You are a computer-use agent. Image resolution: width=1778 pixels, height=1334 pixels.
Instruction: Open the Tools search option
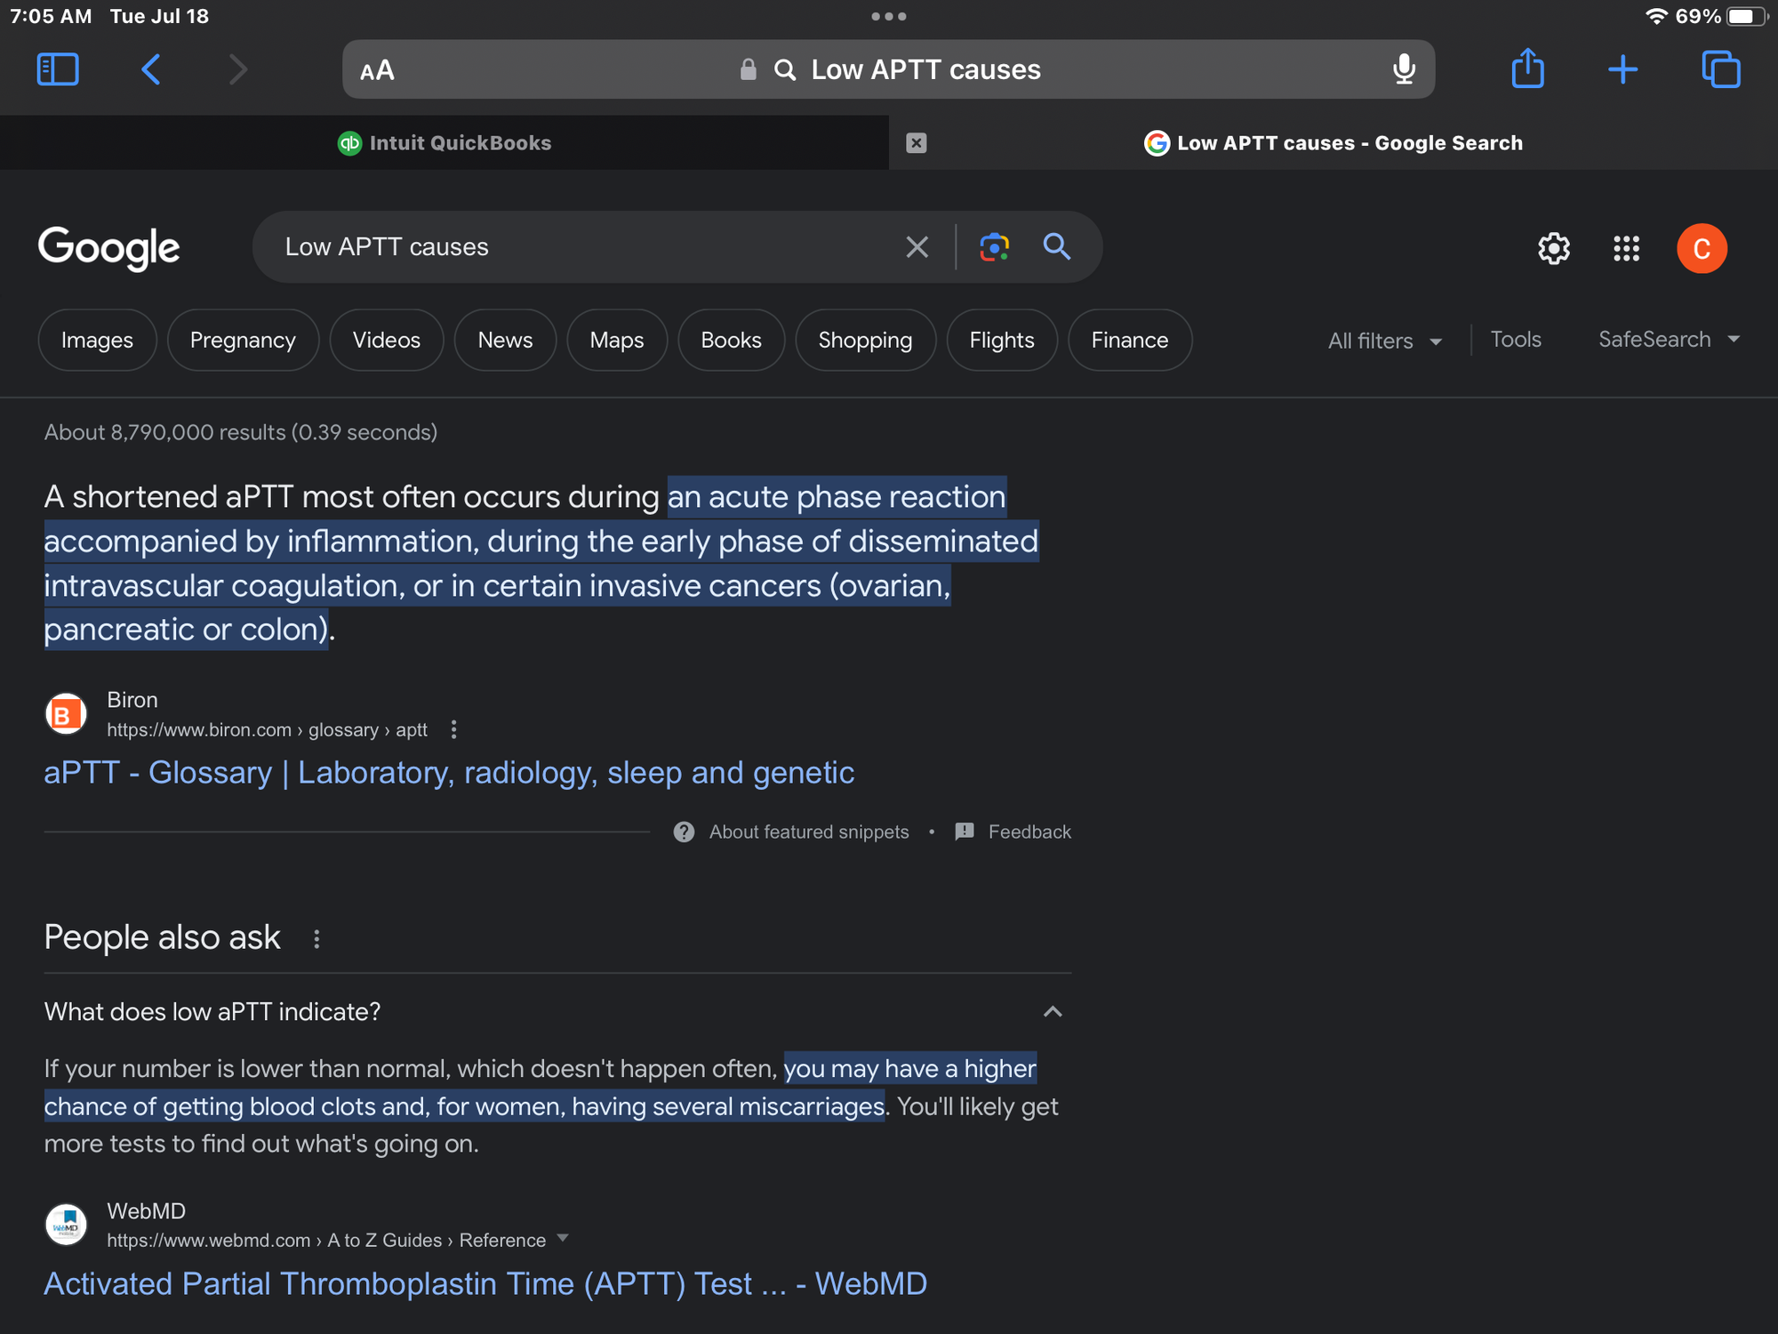tap(1516, 340)
